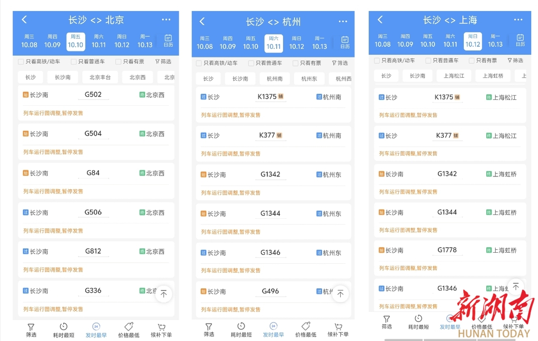Open top 筛选 filter on 长沙 <> 上海 screen
The height and width of the screenshot is (341, 538).
pyautogui.click(x=515, y=61)
